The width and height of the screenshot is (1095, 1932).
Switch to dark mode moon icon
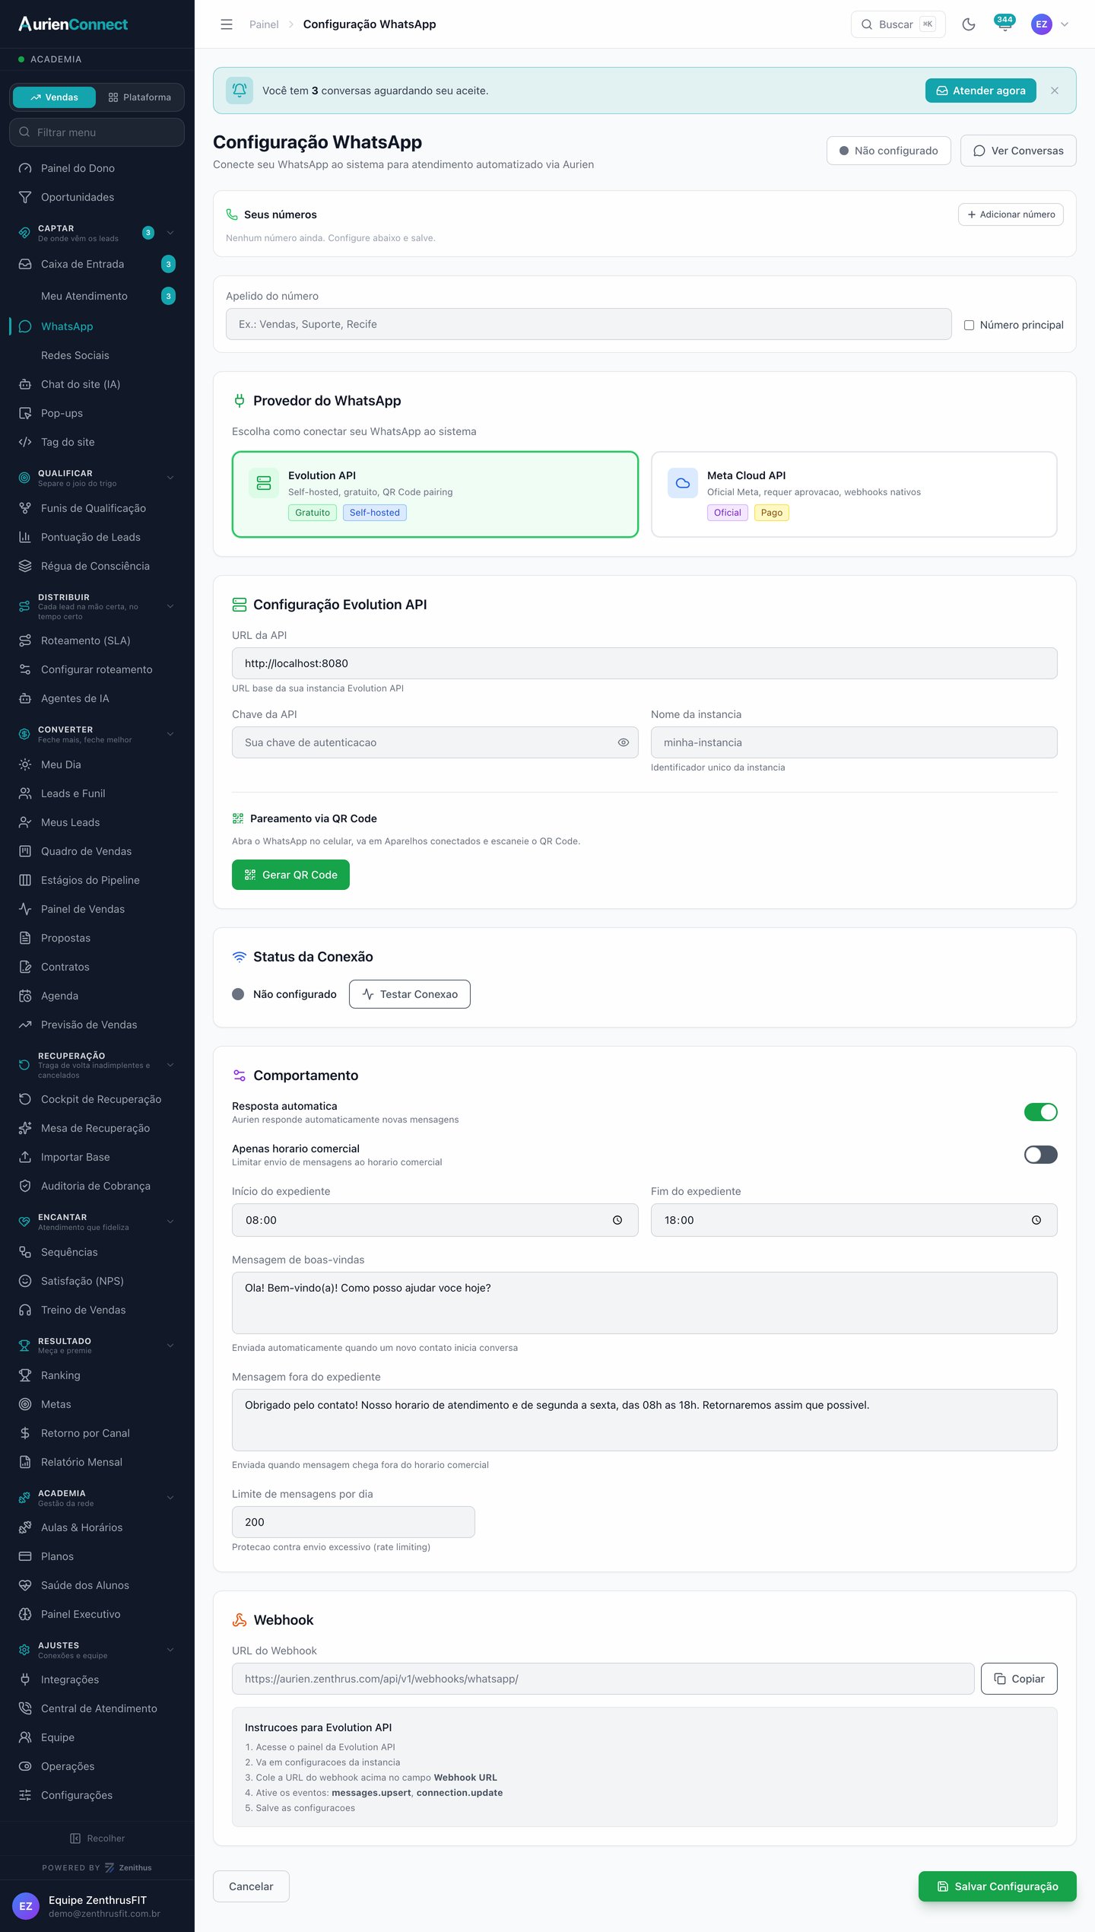[x=968, y=24]
